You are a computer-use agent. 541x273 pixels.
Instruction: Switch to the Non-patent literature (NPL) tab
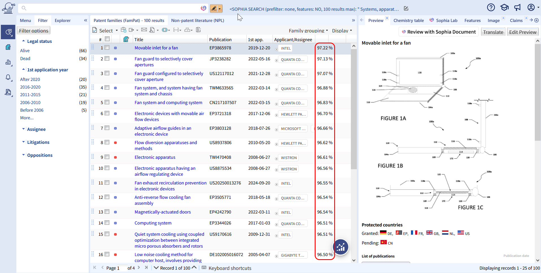[198, 20]
